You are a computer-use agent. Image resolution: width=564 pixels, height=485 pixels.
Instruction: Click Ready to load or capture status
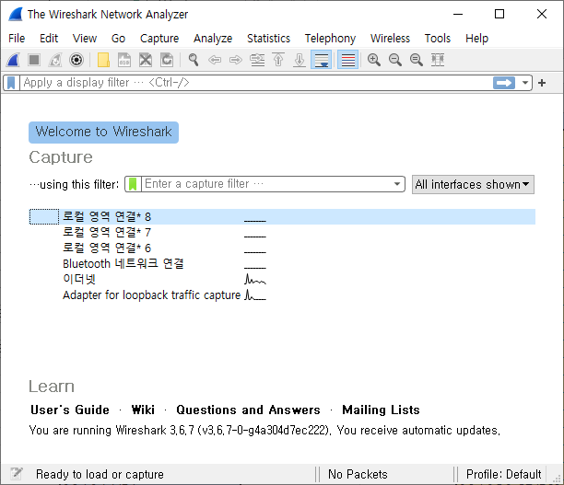[x=100, y=474]
